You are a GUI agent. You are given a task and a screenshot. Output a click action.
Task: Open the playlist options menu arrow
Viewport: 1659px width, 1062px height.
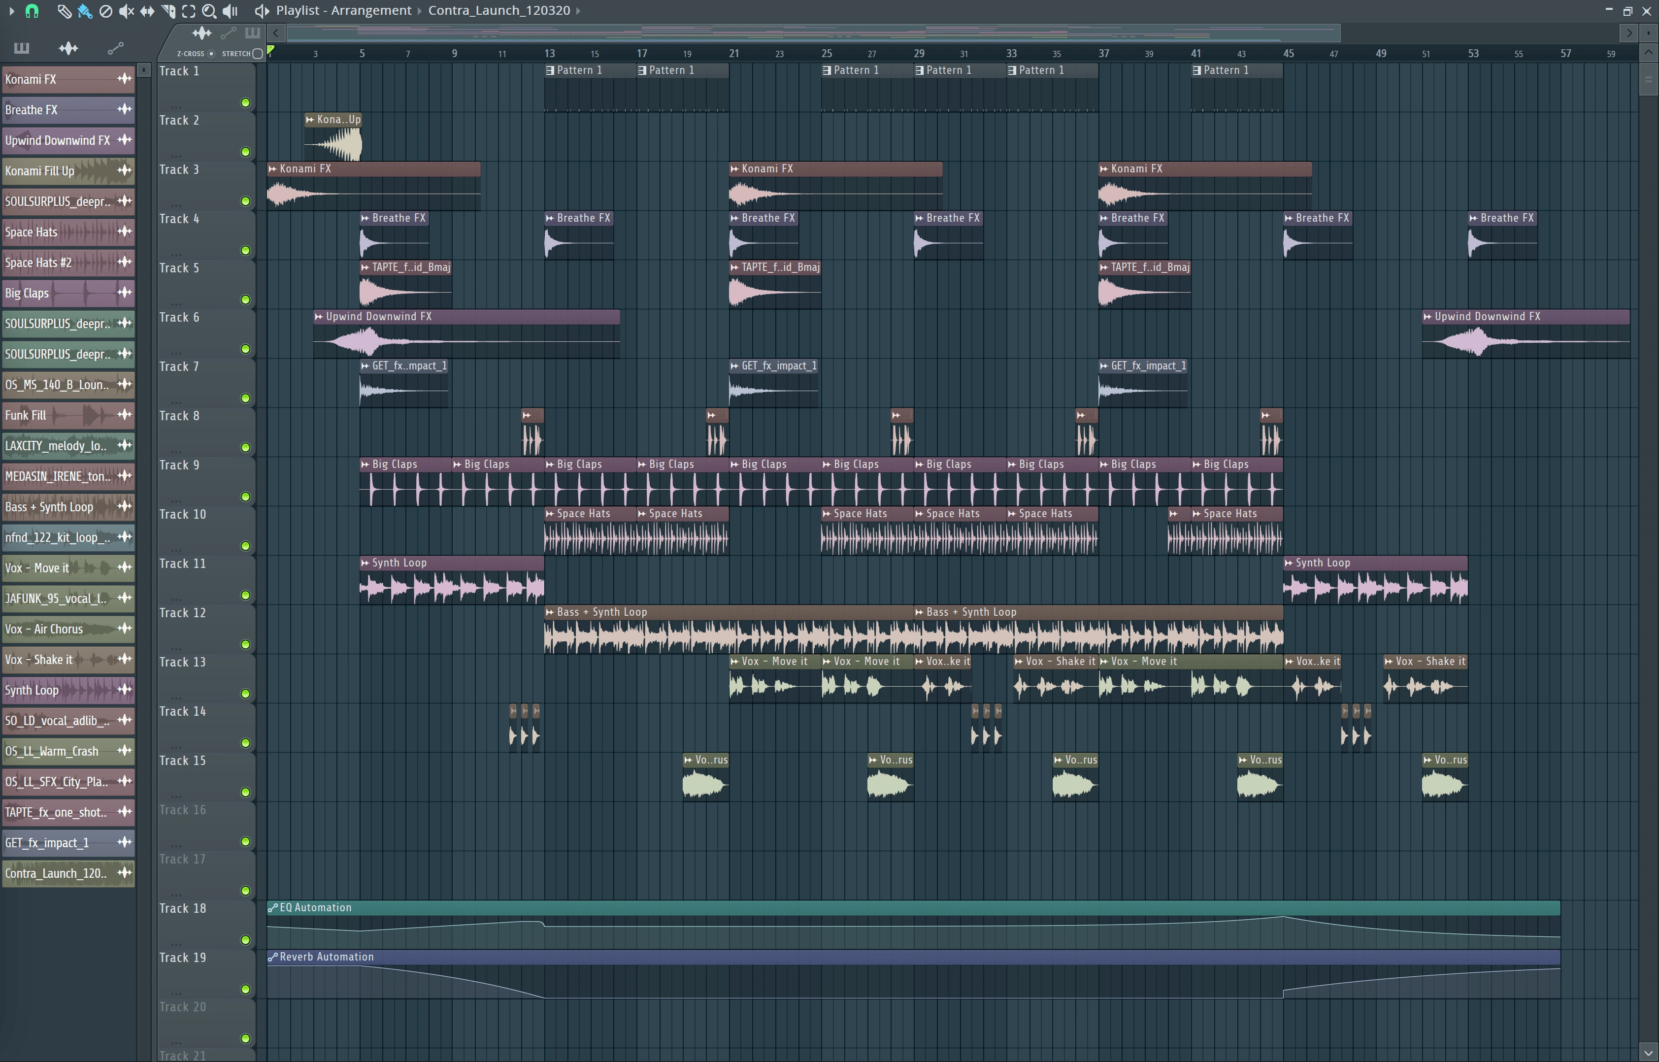[11, 10]
